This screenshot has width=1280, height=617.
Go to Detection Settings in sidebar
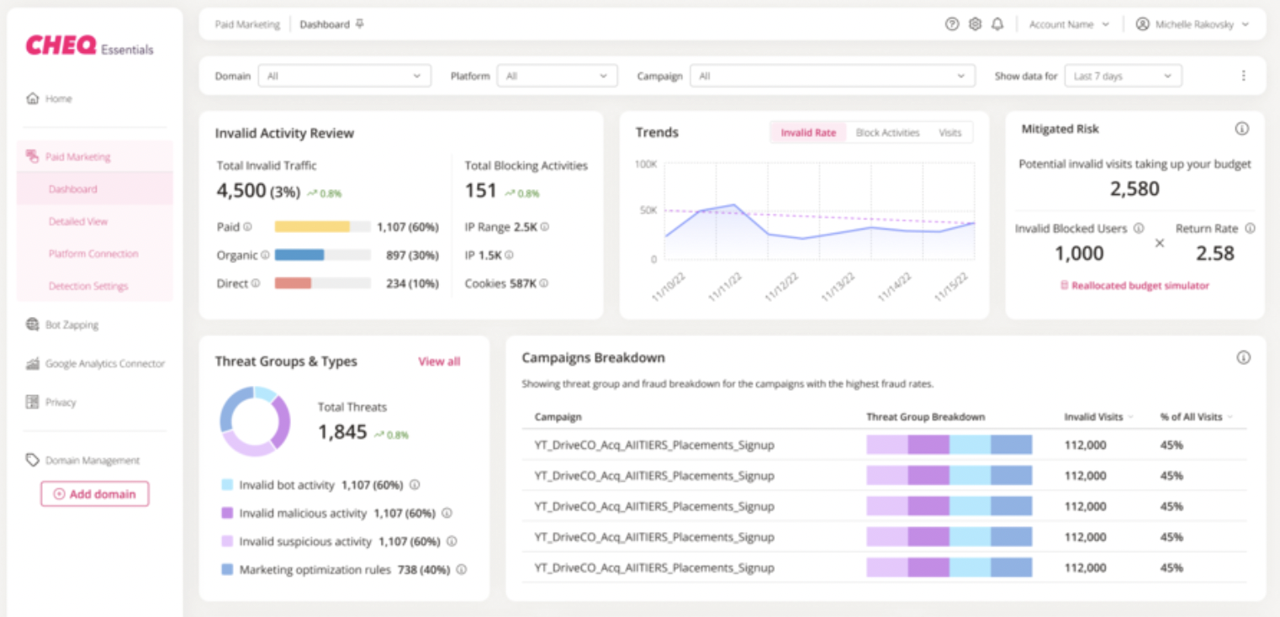pos(88,286)
